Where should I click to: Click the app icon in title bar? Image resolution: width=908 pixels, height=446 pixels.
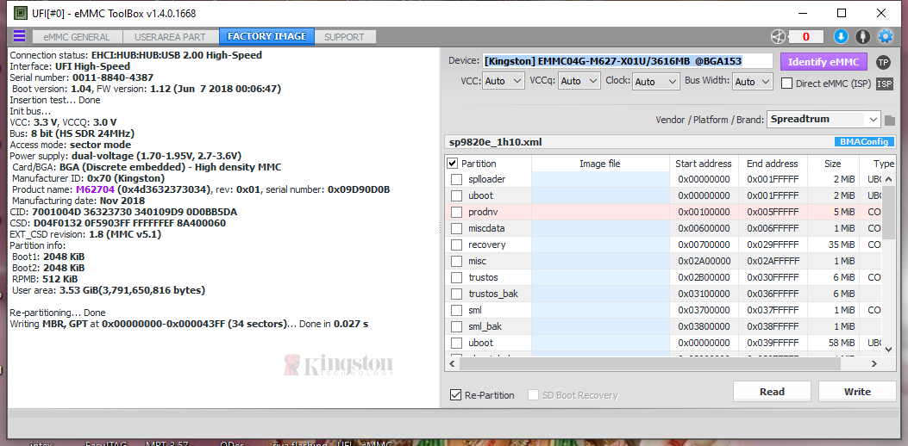click(x=20, y=13)
